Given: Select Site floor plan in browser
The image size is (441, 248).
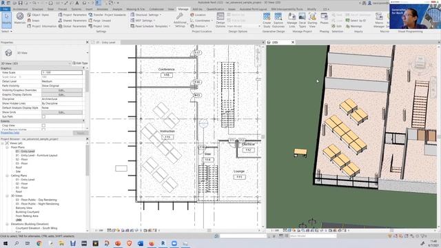Looking at the screenshot, I should coord(18,172).
